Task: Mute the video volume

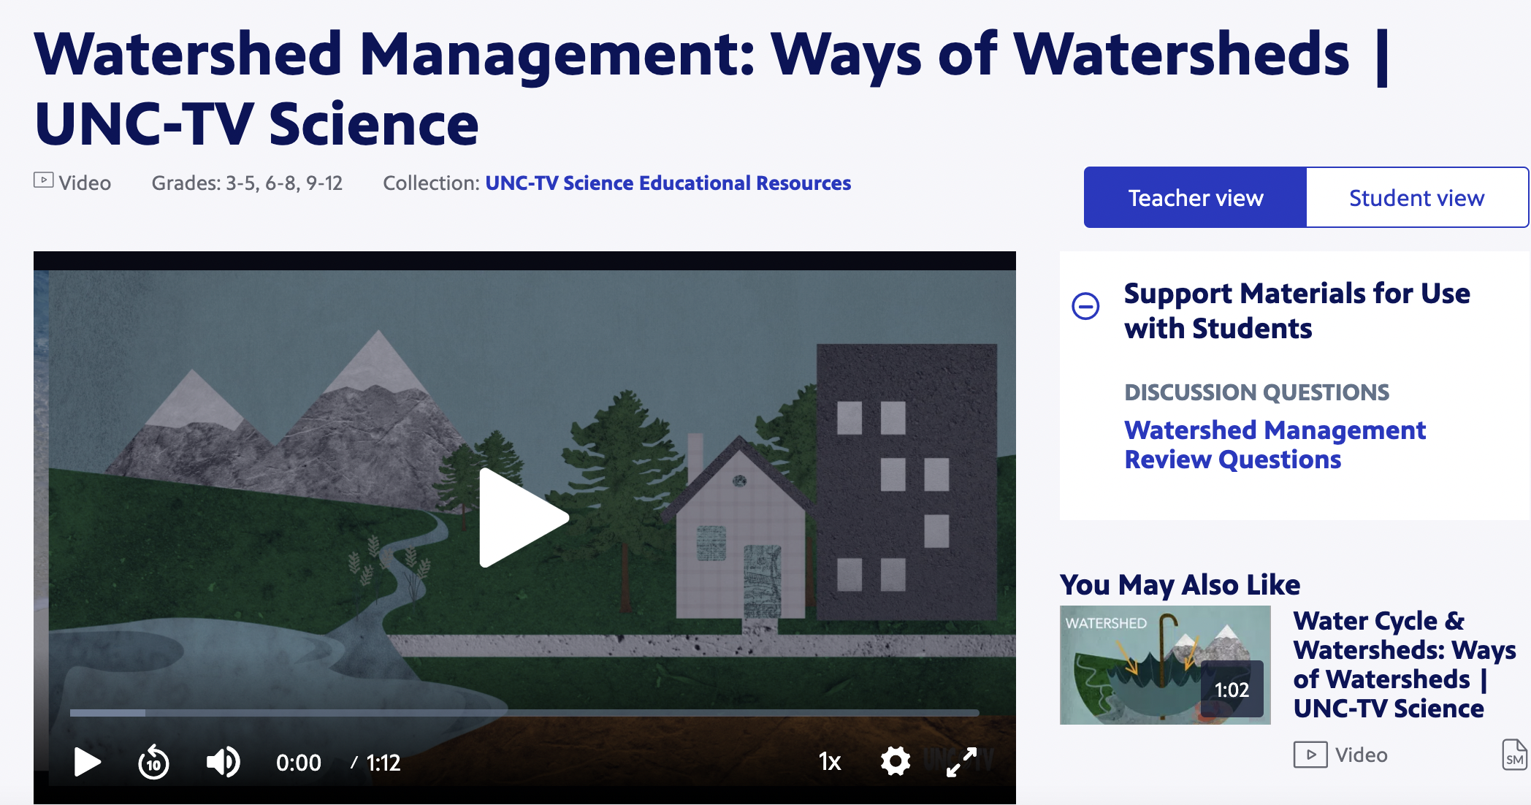Action: (222, 762)
